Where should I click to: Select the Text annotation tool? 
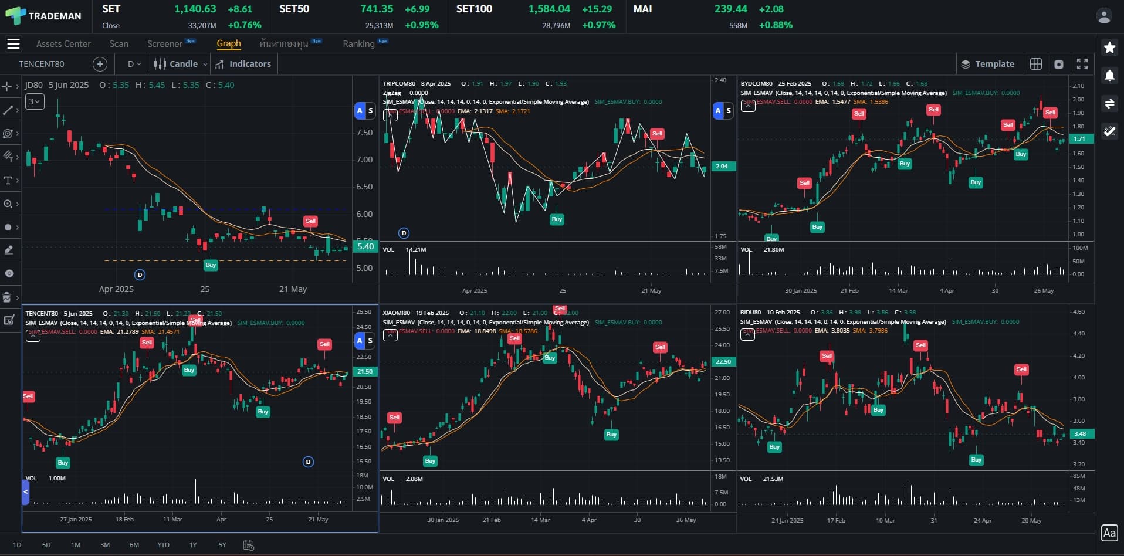click(8, 180)
